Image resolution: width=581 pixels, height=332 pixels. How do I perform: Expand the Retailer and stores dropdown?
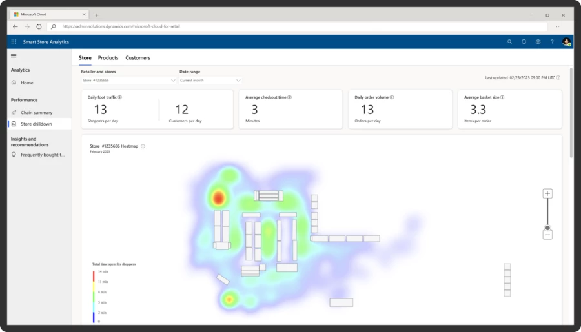coord(128,81)
